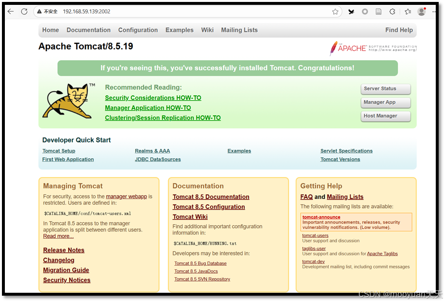
Task: Open the Security Notices link
Action: [x=67, y=280]
